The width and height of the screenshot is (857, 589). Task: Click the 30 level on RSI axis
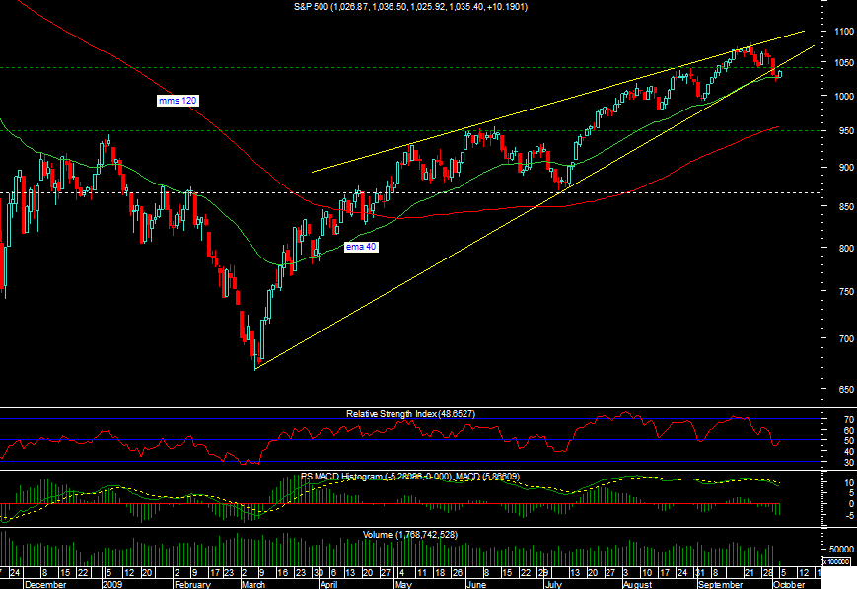point(849,463)
